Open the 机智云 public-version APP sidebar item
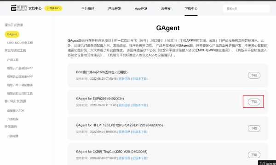Viewport: 276px width, 165px height. (x=20, y=77)
